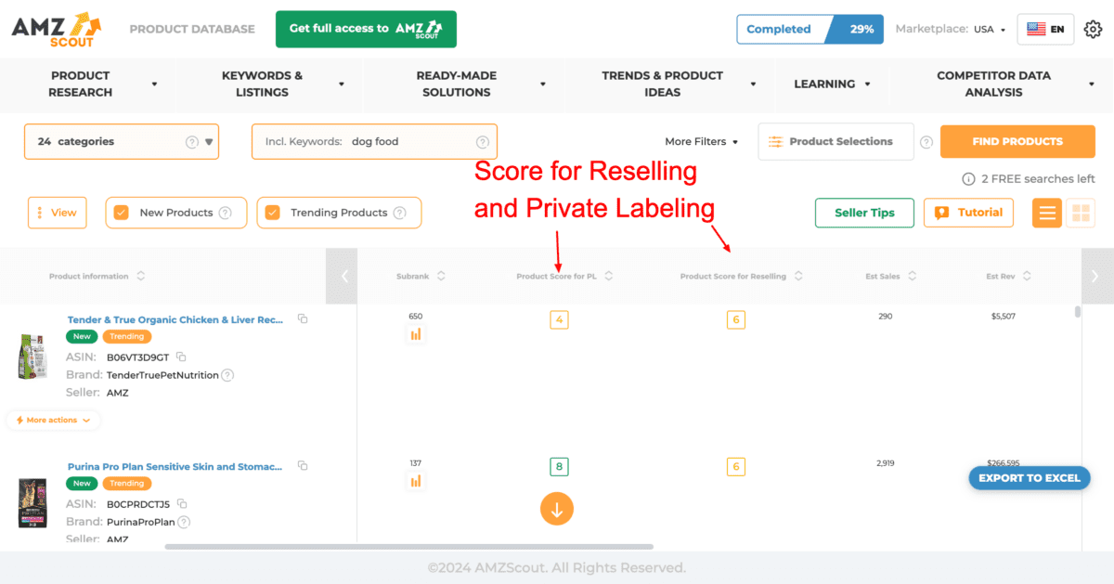Click the orange down-arrow circle button

(x=557, y=509)
